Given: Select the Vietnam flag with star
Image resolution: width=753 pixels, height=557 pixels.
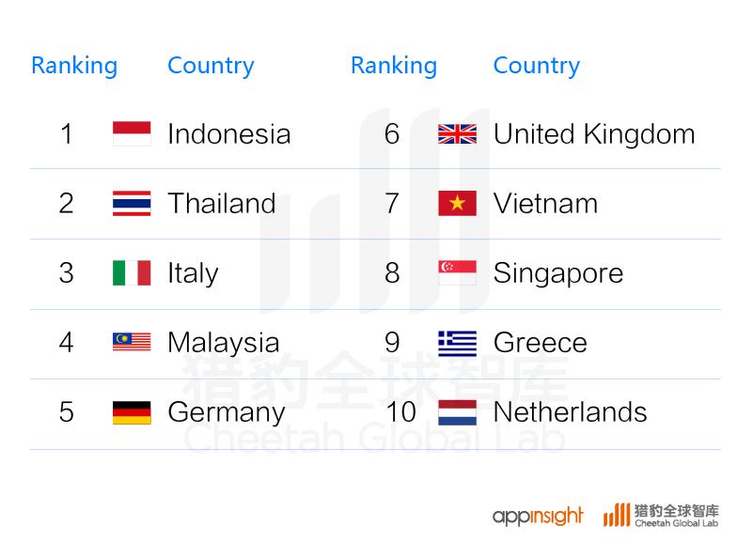Looking at the screenshot, I should click(x=457, y=203).
